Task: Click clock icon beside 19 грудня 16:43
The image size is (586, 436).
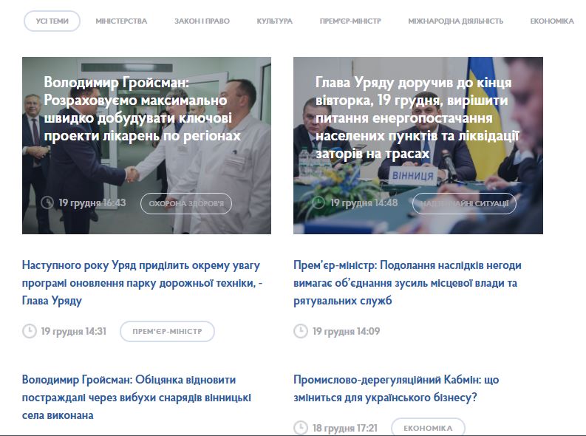Action: click(x=47, y=202)
